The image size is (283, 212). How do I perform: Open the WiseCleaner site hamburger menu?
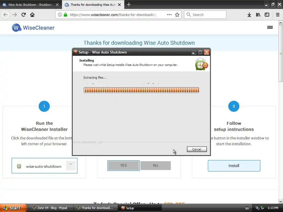(270, 27)
